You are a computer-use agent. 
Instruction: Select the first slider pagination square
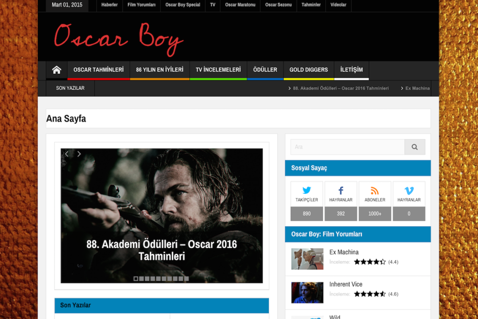[x=136, y=279]
